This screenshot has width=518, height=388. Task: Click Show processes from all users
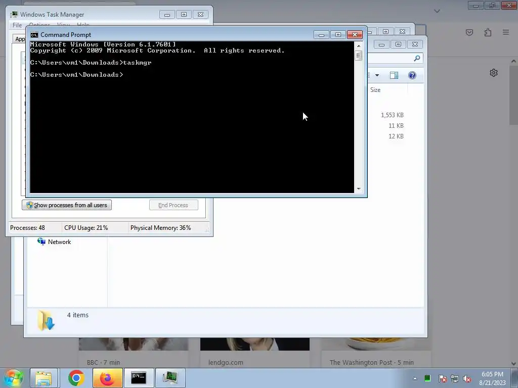click(x=67, y=205)
